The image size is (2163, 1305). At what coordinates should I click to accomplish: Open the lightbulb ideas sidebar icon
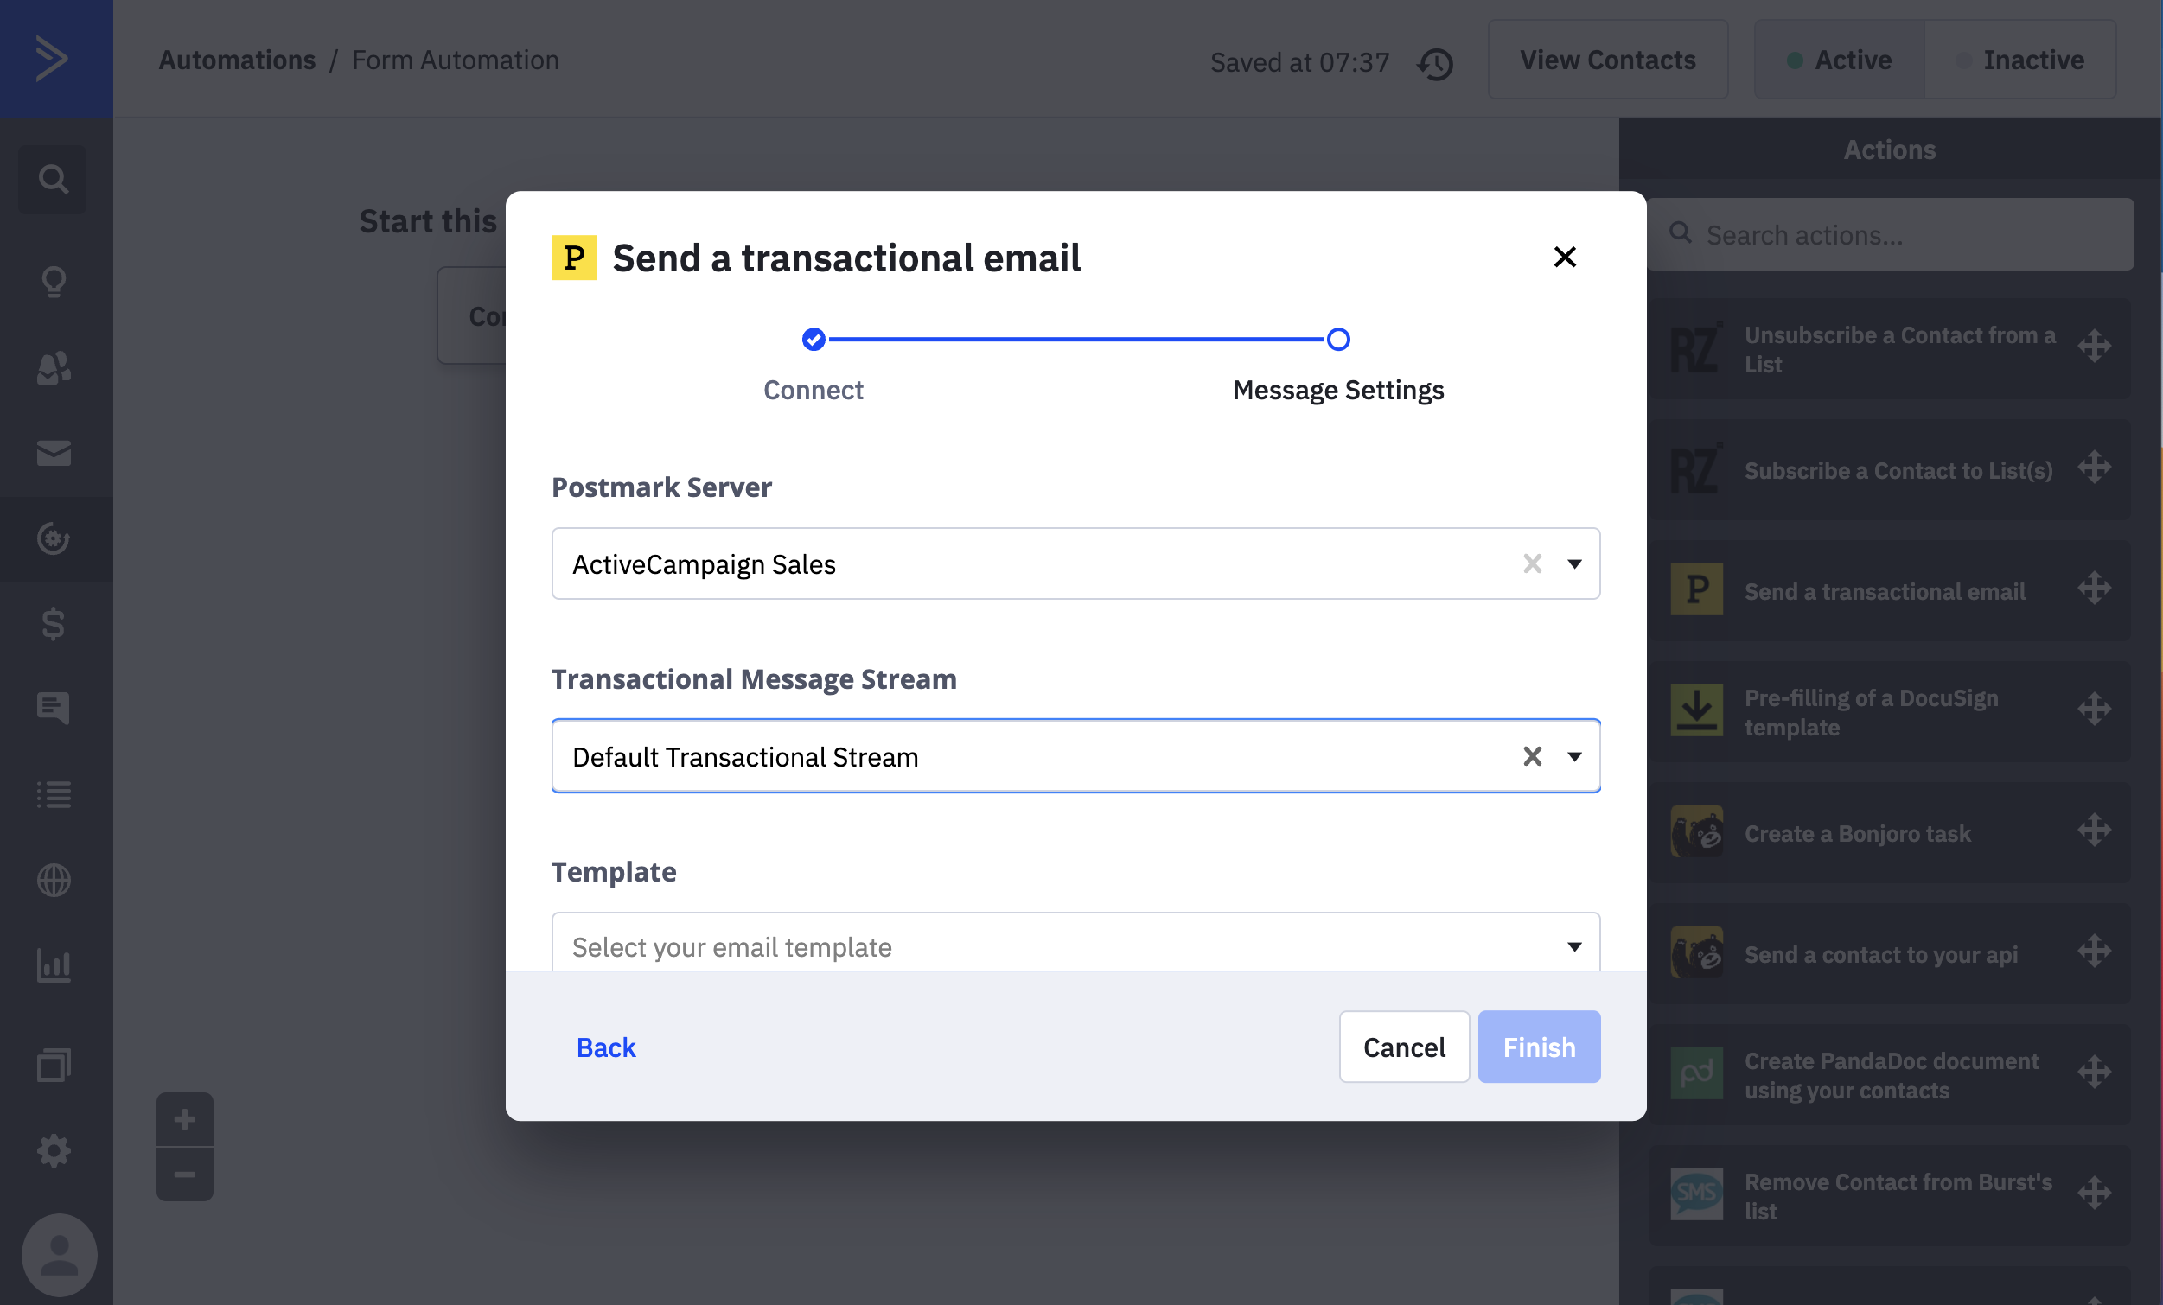pos(54,282)
